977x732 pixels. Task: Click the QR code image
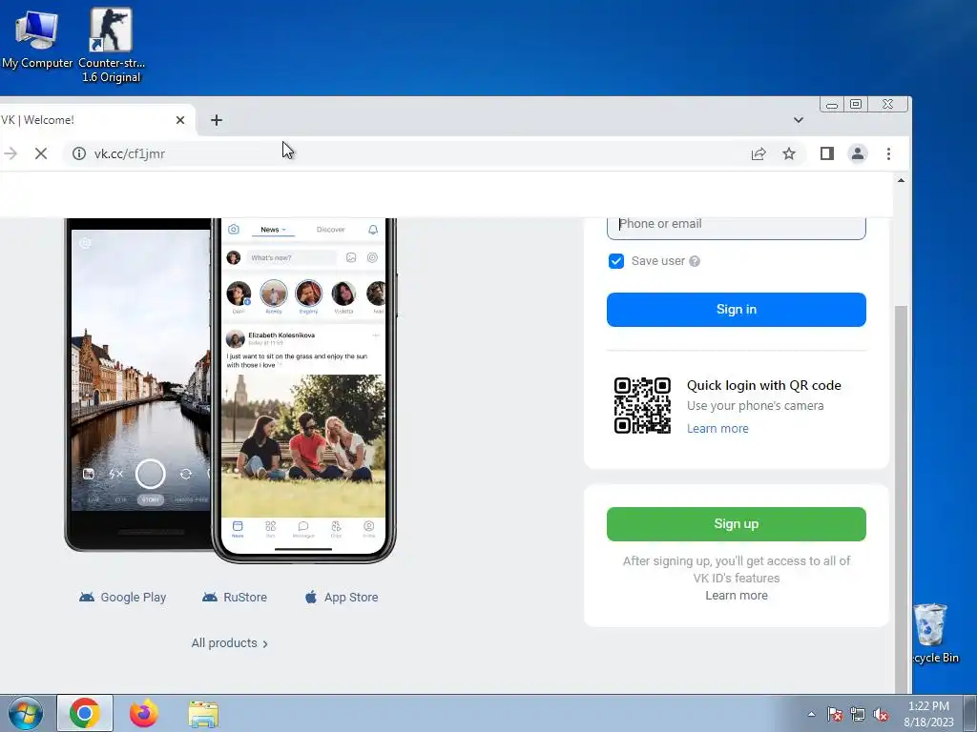click(642, 405)
